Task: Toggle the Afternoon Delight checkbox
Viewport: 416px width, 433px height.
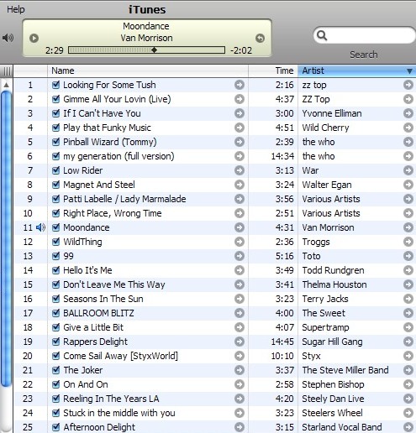Action: [x=56, y=427]
